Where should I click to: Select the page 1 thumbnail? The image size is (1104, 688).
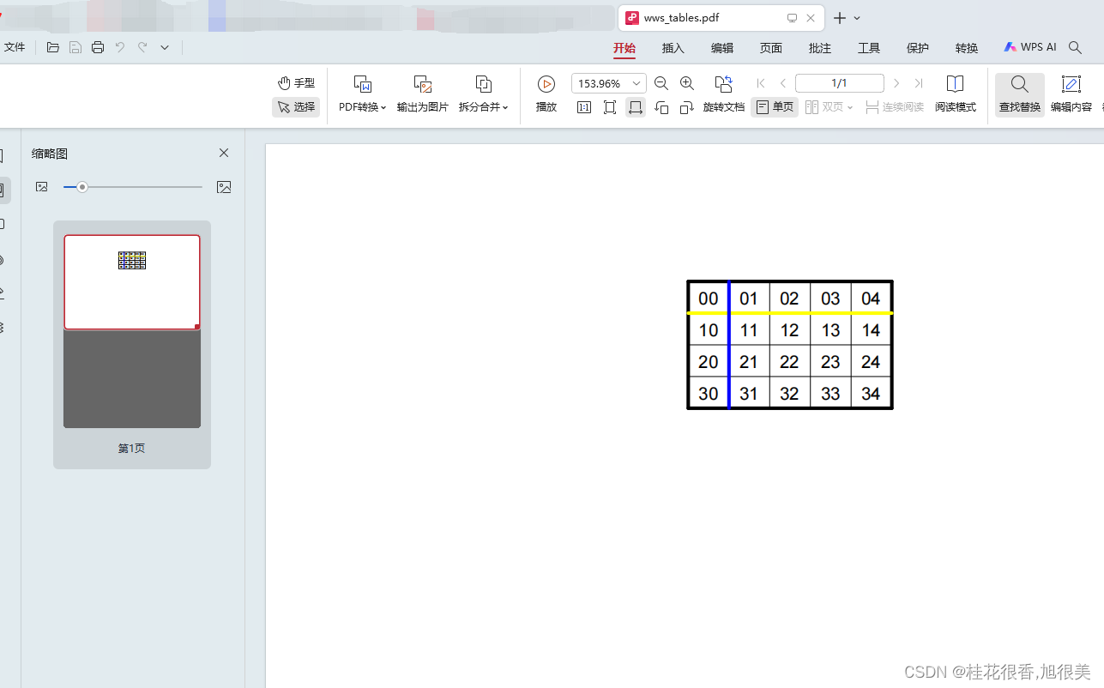pos(132,282)
